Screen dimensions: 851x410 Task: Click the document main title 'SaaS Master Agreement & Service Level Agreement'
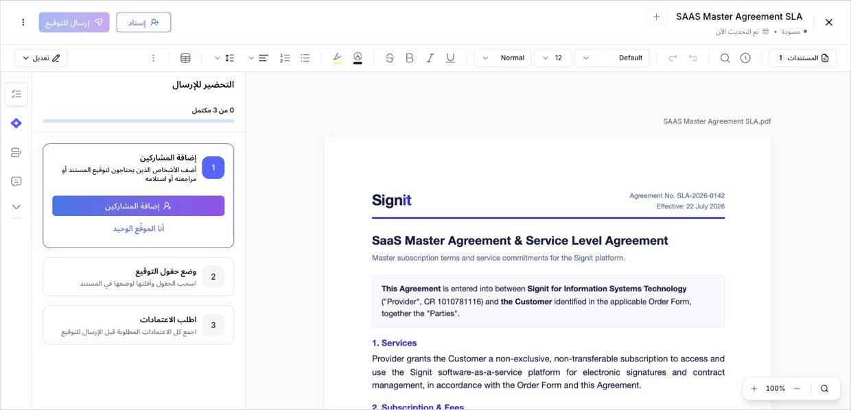520,241
